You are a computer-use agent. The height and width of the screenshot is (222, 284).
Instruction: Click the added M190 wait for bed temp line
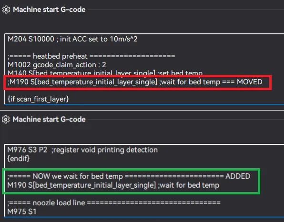click(x=113, y=185)
